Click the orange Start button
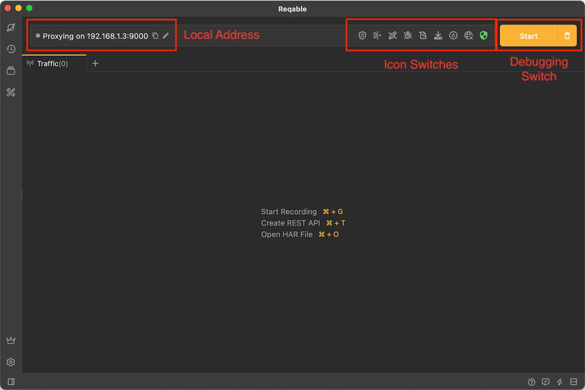Image resolution: width=585 pixels, height=390 pixels. (529, 36)
